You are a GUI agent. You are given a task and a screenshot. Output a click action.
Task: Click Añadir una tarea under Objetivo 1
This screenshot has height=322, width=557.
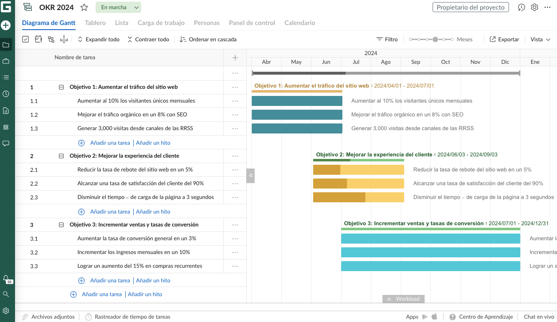click(110, 143)
